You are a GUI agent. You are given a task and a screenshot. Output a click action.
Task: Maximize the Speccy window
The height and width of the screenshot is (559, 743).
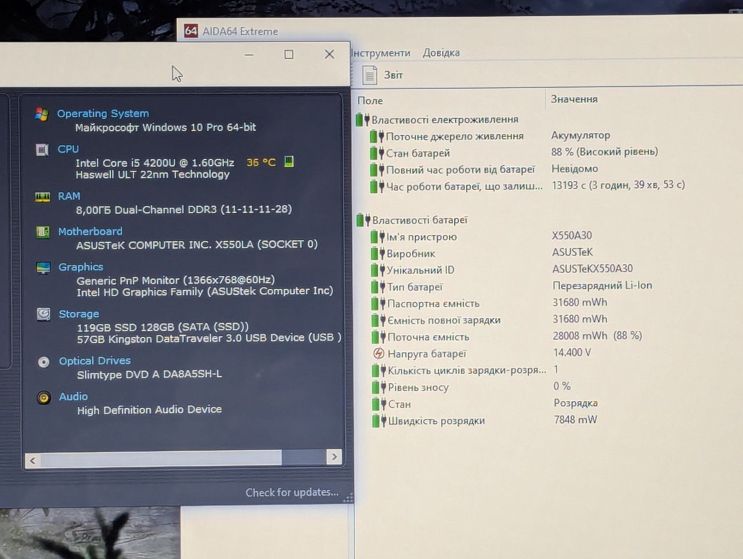click(288, 55)
